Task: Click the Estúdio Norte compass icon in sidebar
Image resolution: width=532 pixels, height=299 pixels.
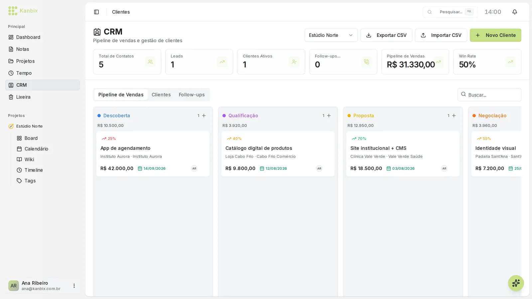Action: pos(11,126)
